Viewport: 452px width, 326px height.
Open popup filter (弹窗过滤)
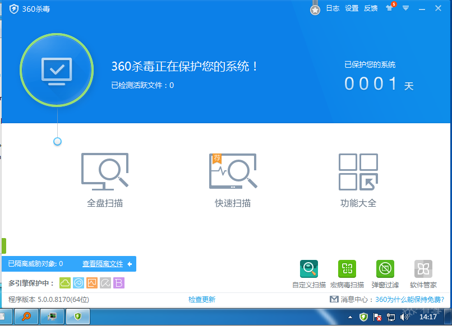point(385,274)
